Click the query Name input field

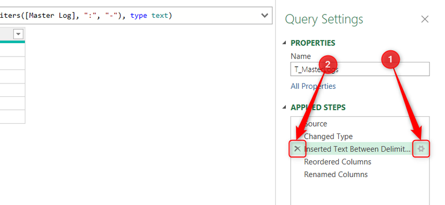click(360, 69)
